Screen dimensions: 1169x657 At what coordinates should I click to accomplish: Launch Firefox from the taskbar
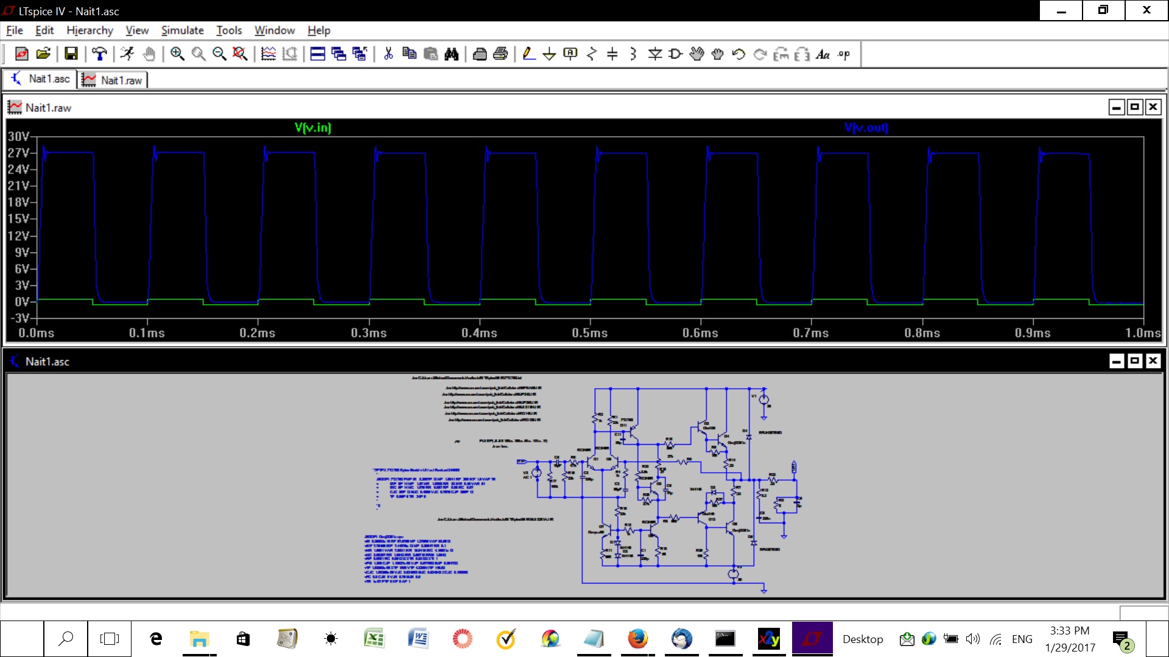point(637,639)
